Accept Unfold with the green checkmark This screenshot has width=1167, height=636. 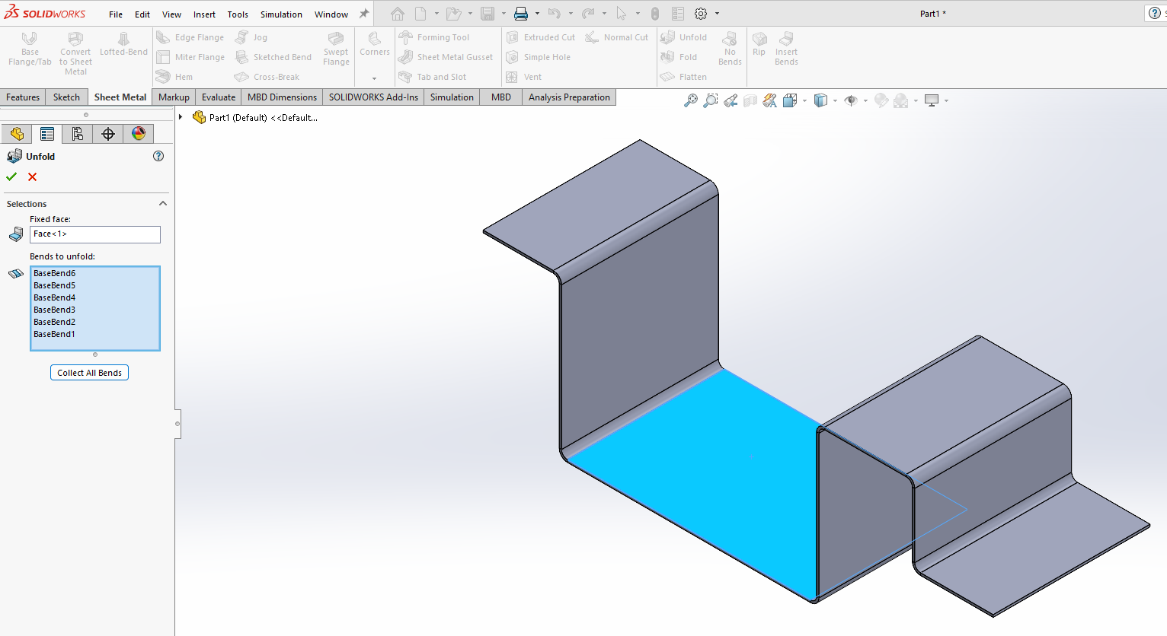coord(11,176)
